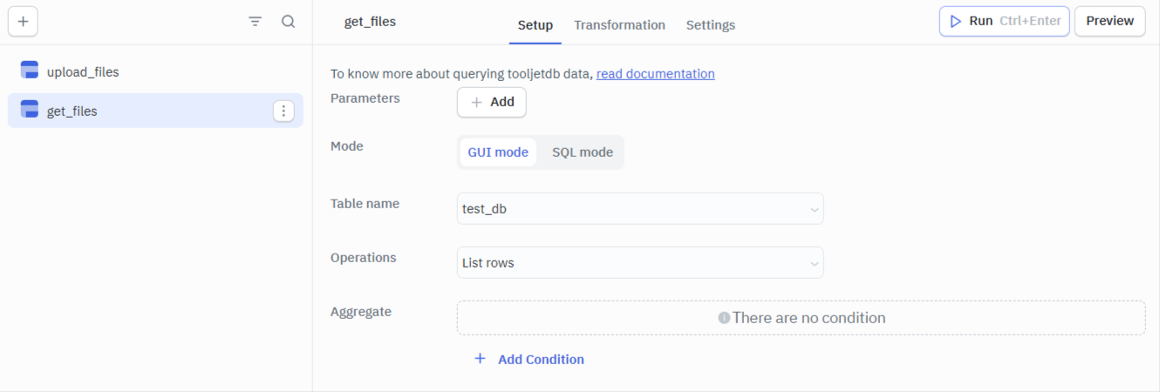Click the plus icon to add query
Screen dimensions: 1160x392
click(x=23, y=22)
